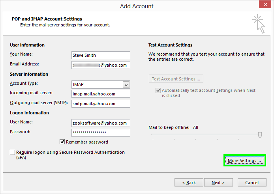274x194 pixels.
Task: Toggle the Remember password checkbox
Action: (62, 142)
